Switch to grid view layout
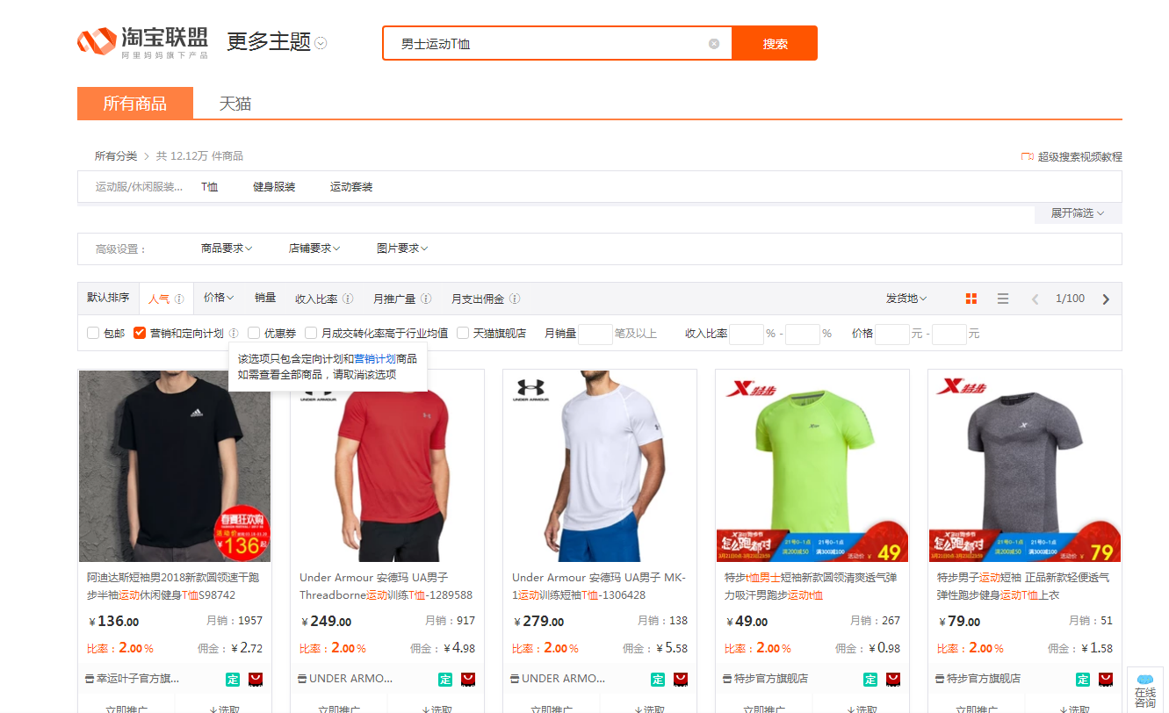The height and width of the screenshot is (713, 1169). coord(971,299)
